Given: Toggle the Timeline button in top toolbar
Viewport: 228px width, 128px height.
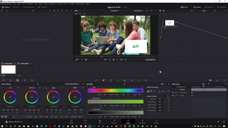Looking at the screenshot, I should pos(42,7).
